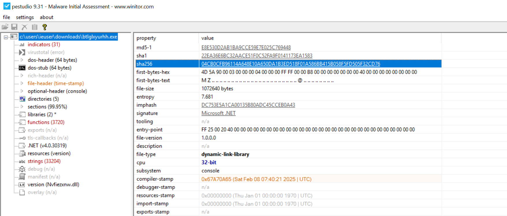Click the resources node icon
The image size is (507, 216).
[22, 154]
